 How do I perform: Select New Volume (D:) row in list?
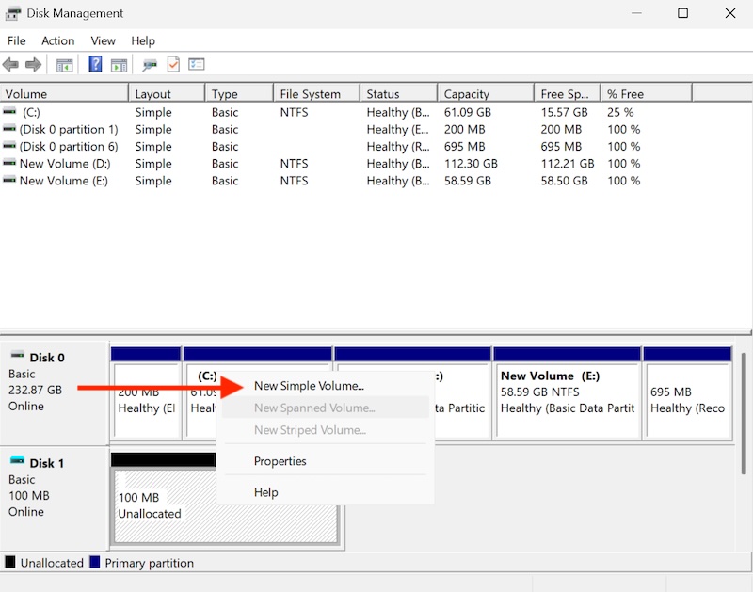(x=63, y=164)
